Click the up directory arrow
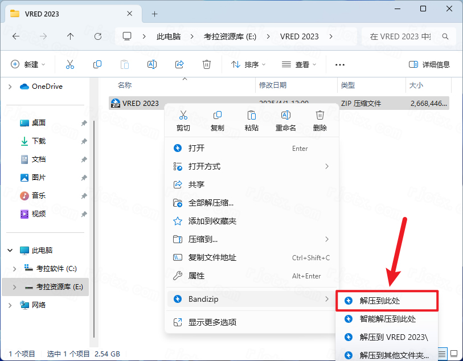Screen dimensions: 463x361 (71, 36)
